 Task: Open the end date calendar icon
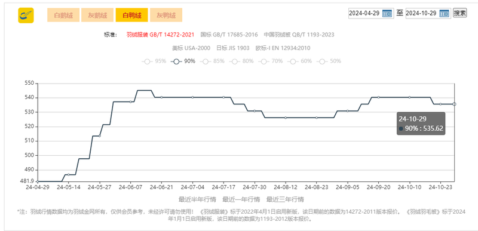point(445,13)
